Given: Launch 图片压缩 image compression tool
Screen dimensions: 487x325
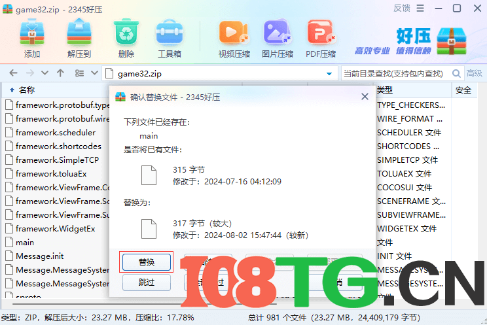Looking at the screenshot, I should (x=277, y=39).
